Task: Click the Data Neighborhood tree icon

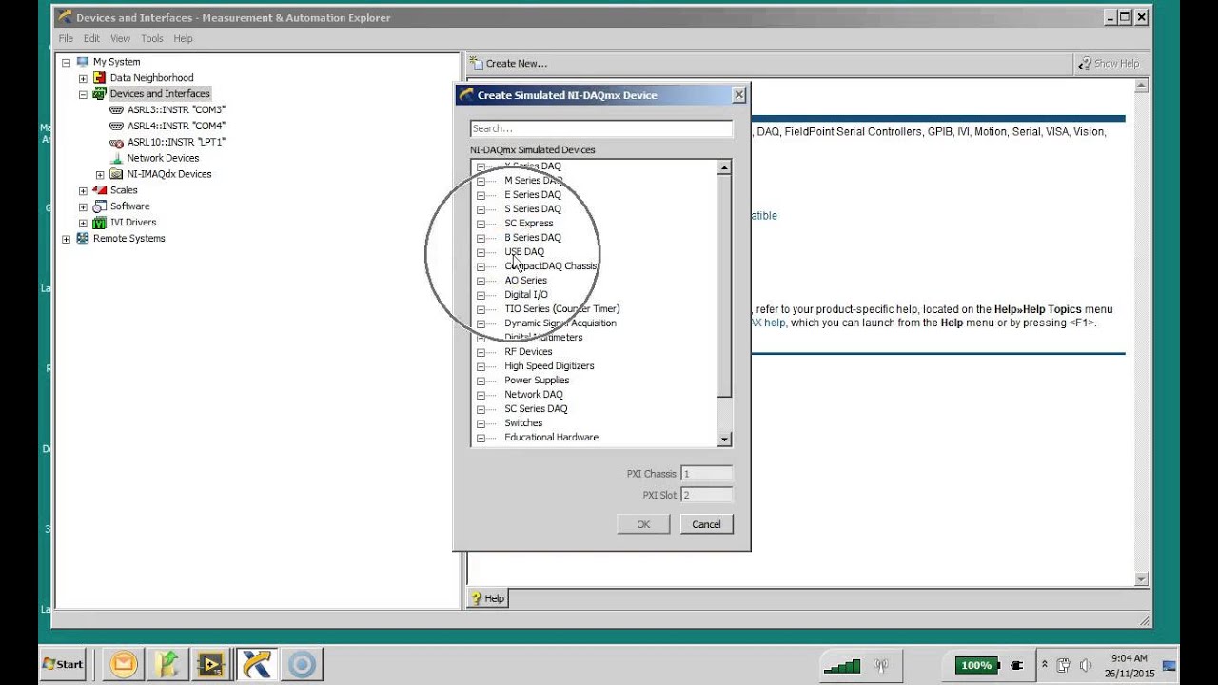Action: click(x=100, y=78)
